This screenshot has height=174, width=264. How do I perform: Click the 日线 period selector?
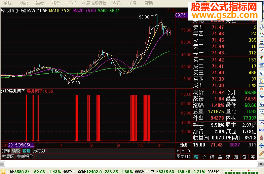point(183,145)
